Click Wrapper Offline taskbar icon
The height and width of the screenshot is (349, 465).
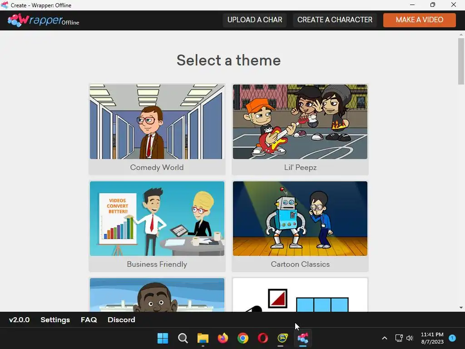303,338
